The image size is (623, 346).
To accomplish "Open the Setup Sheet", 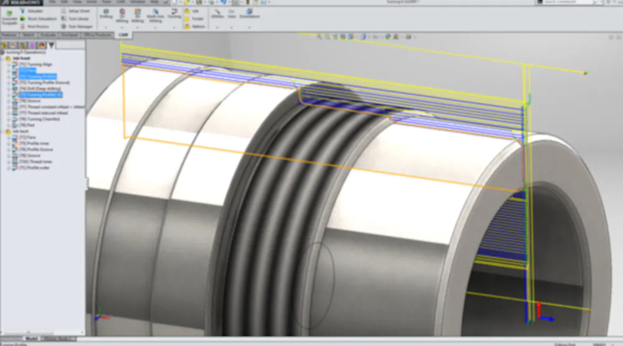I will (75, 11).
